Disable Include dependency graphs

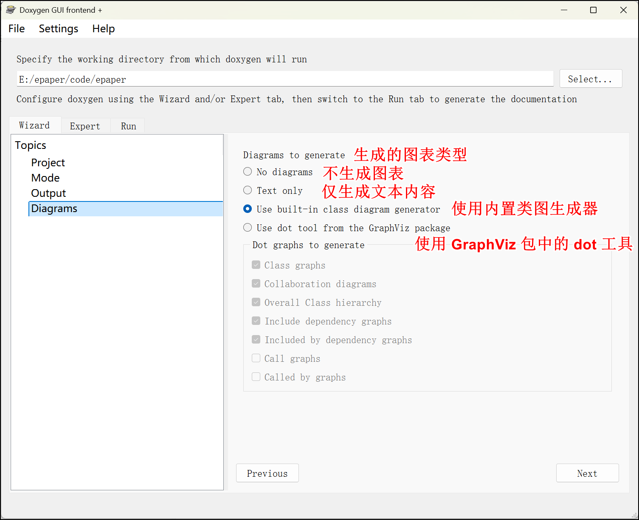coord(256,320)
